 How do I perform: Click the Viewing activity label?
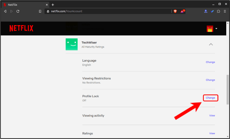coord(93,116)
